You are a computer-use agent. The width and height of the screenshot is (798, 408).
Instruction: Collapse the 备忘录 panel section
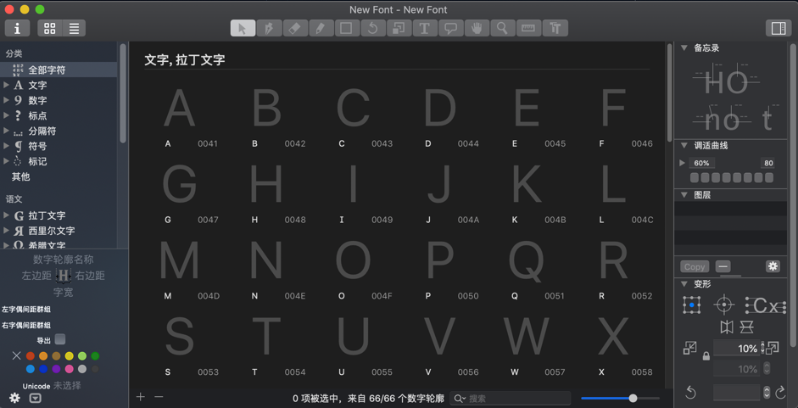(x=684, y=48)
